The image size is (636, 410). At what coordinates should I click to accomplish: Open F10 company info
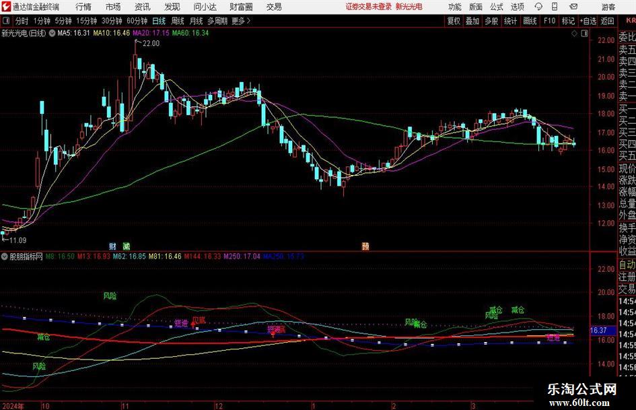click(x=550, y=21)
